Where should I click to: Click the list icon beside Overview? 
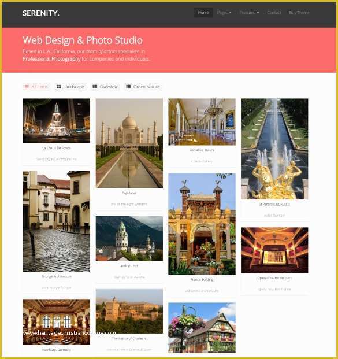(95, 87)
